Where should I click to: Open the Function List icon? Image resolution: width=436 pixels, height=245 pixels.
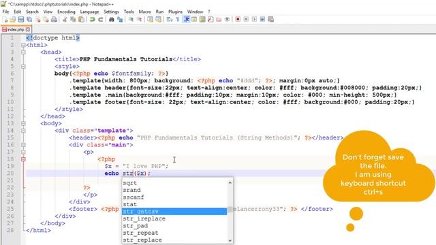[211, 20]
